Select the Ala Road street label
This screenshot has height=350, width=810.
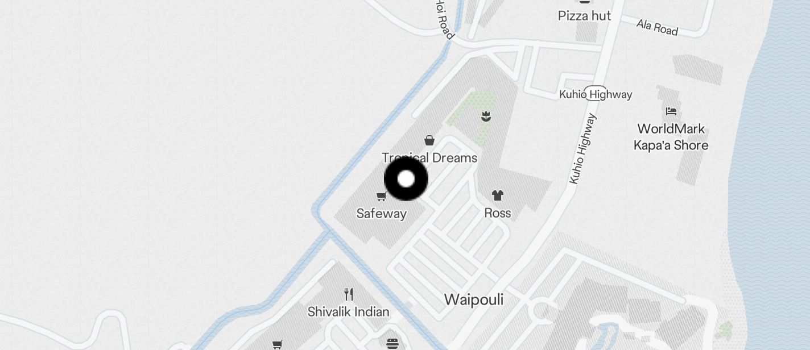tap(657, 27)
